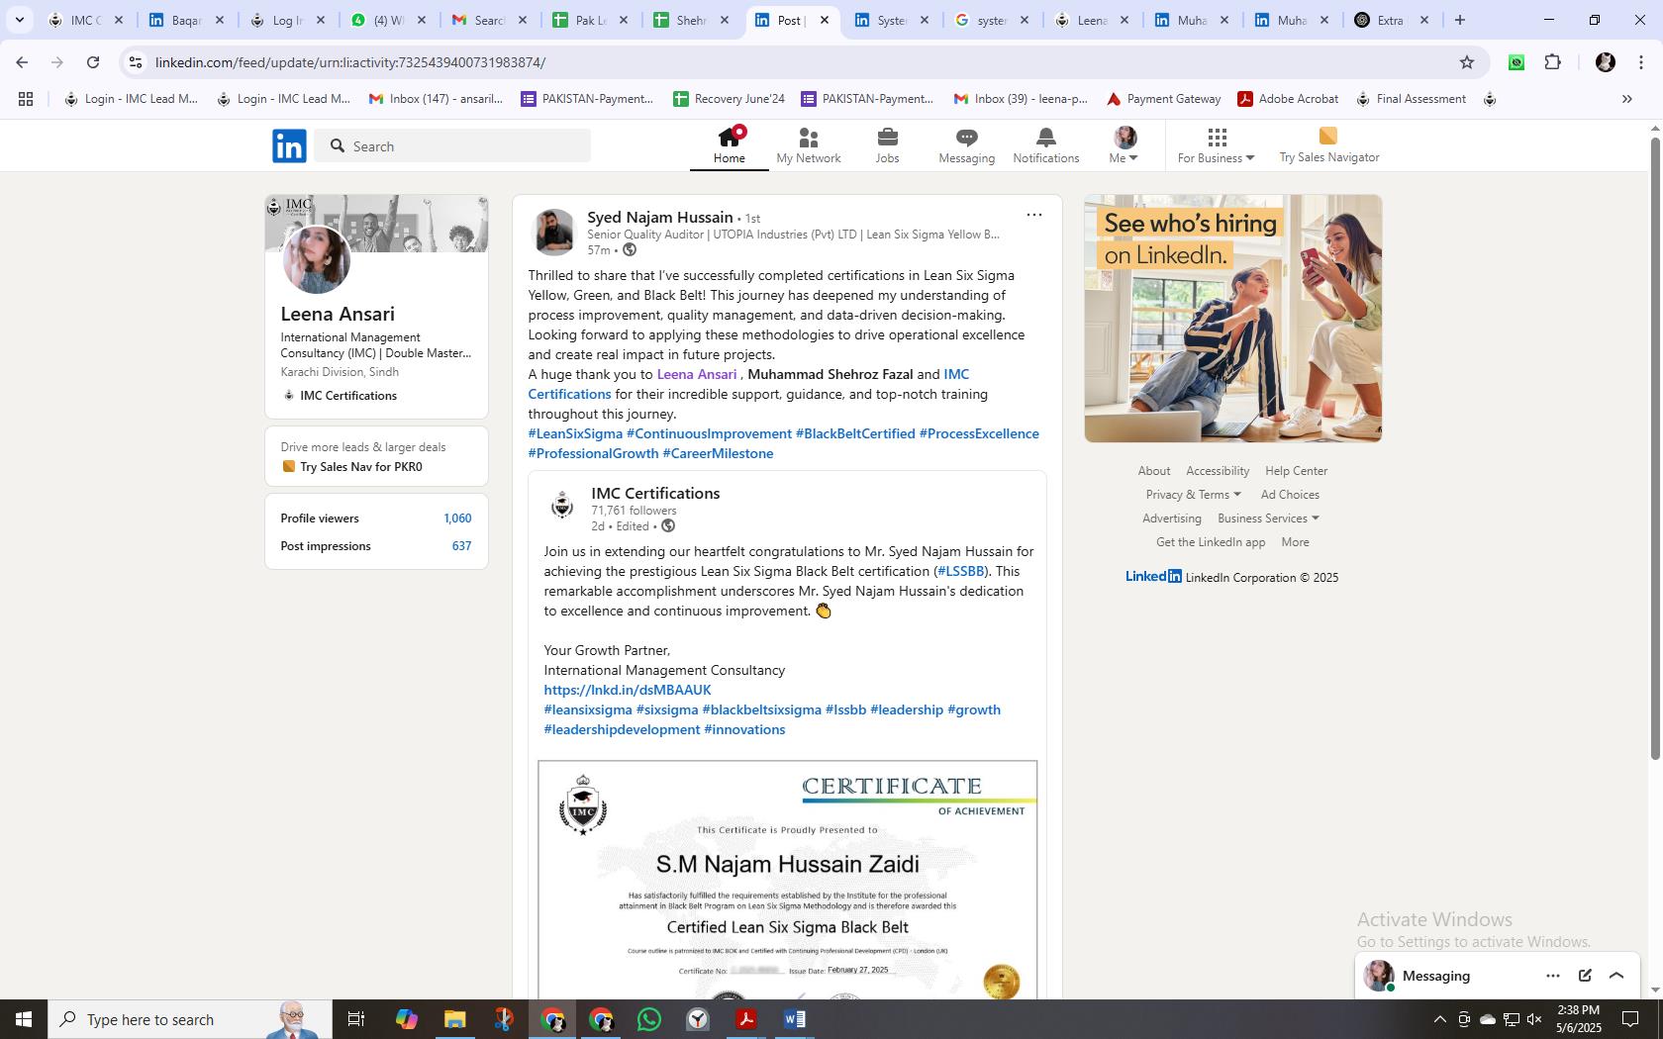Open IMC Certifications shared post title

pyautogui.click(x=655, y=493)
